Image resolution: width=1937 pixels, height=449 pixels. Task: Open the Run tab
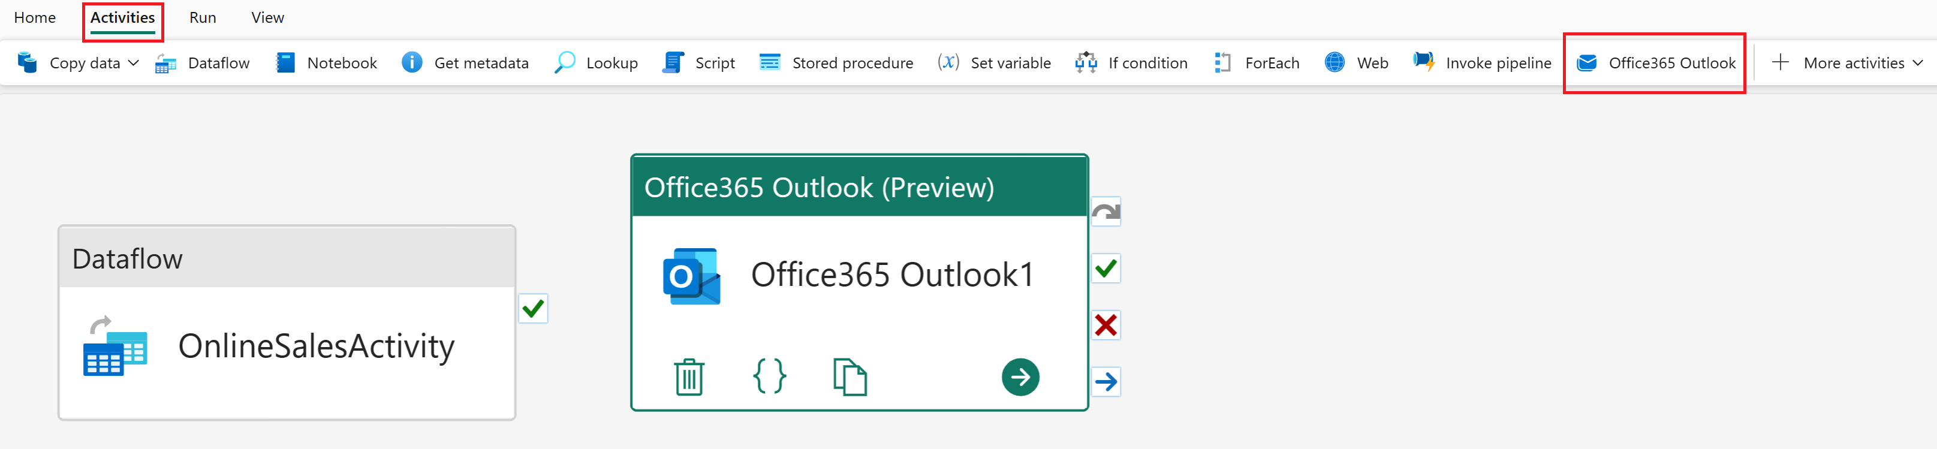(202, 17)
